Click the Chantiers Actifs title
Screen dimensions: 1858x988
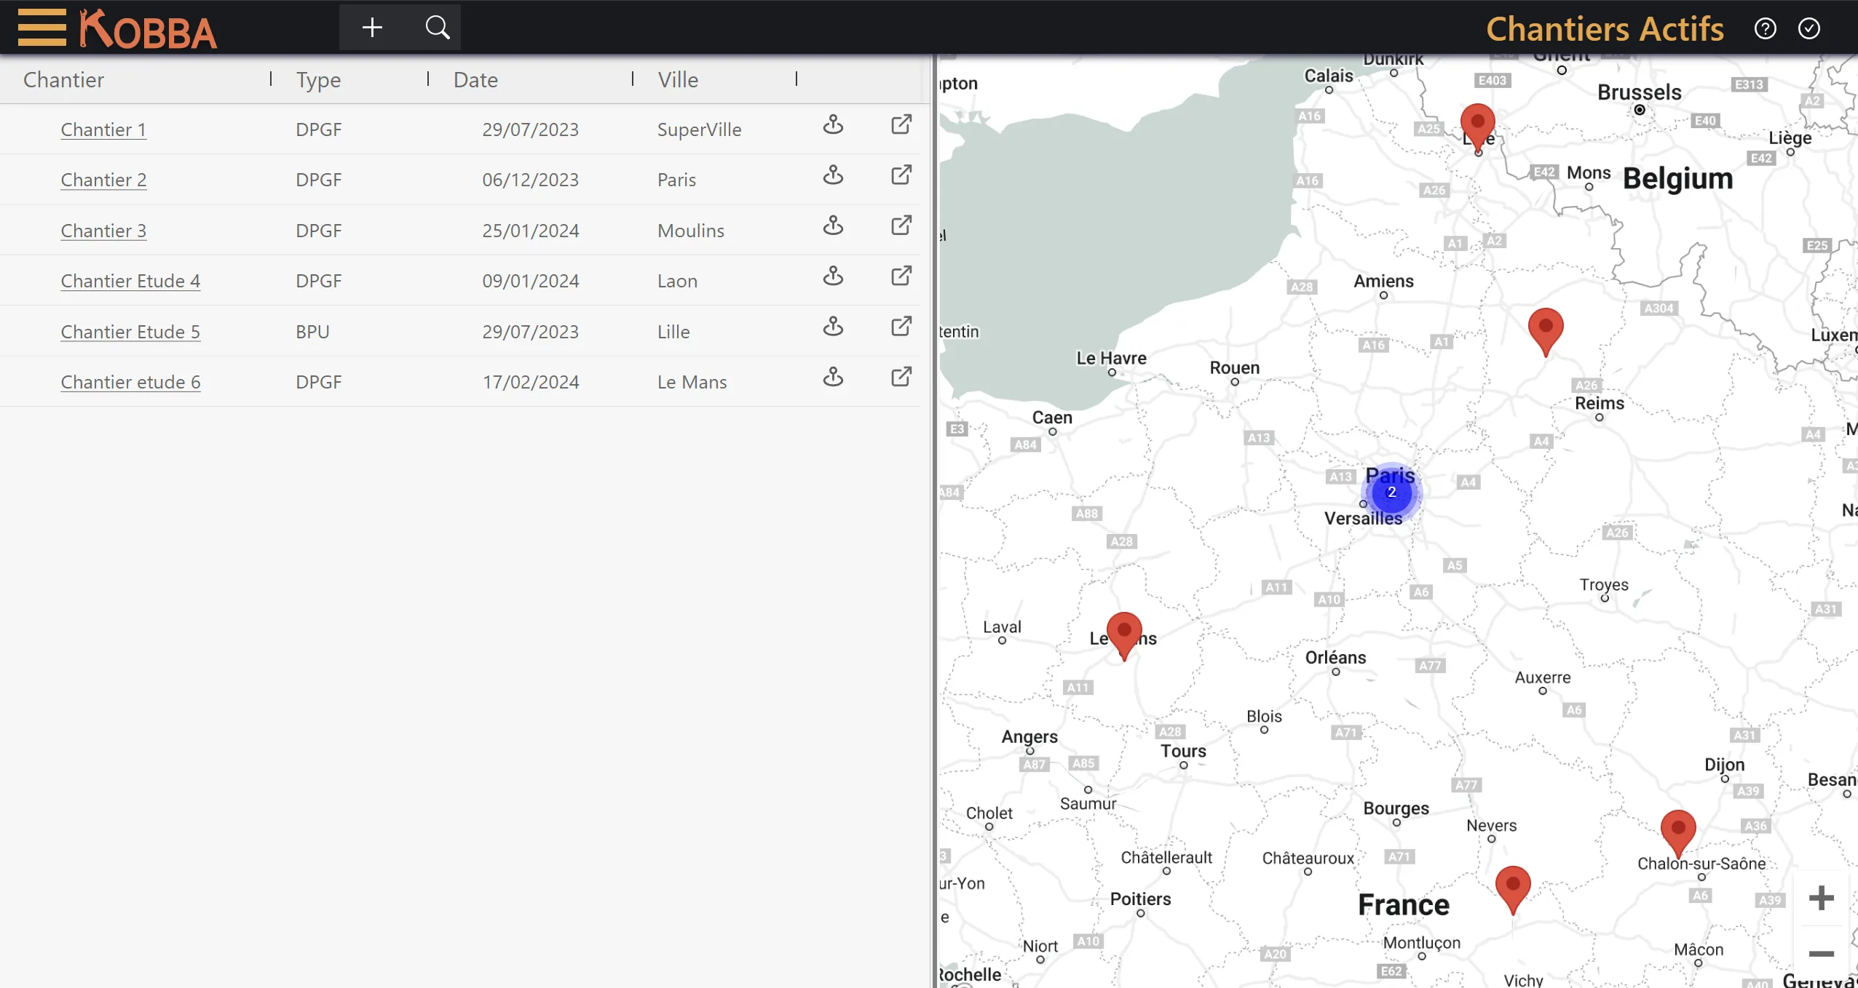[x=1605, y=29]
